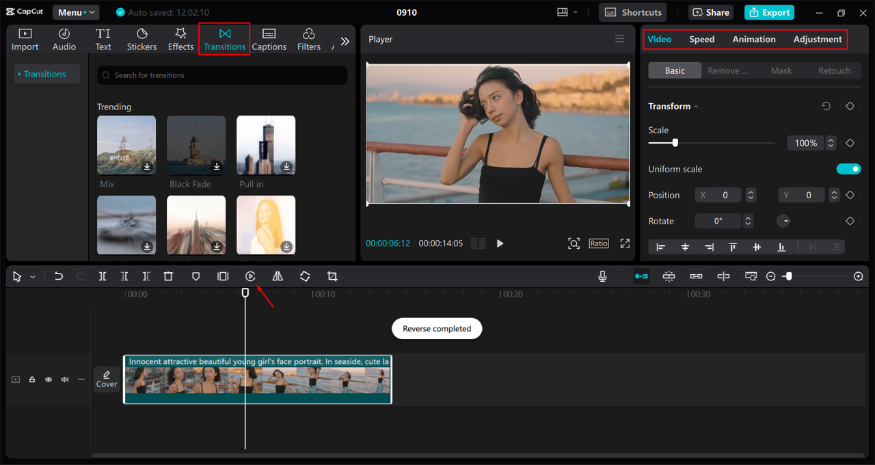The width and height of the screenshot is (875, 465).
Task: Switch to the Video properties tab
Action: (x=660, y=39)
